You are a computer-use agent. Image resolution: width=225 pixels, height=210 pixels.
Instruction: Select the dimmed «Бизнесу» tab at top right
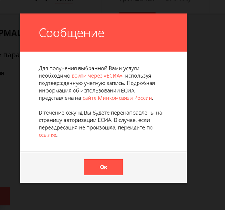click(x=178, y=1)
